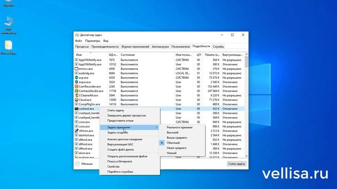Switch to the Производительность tab
337x189 pixels.
coord(105,47)
